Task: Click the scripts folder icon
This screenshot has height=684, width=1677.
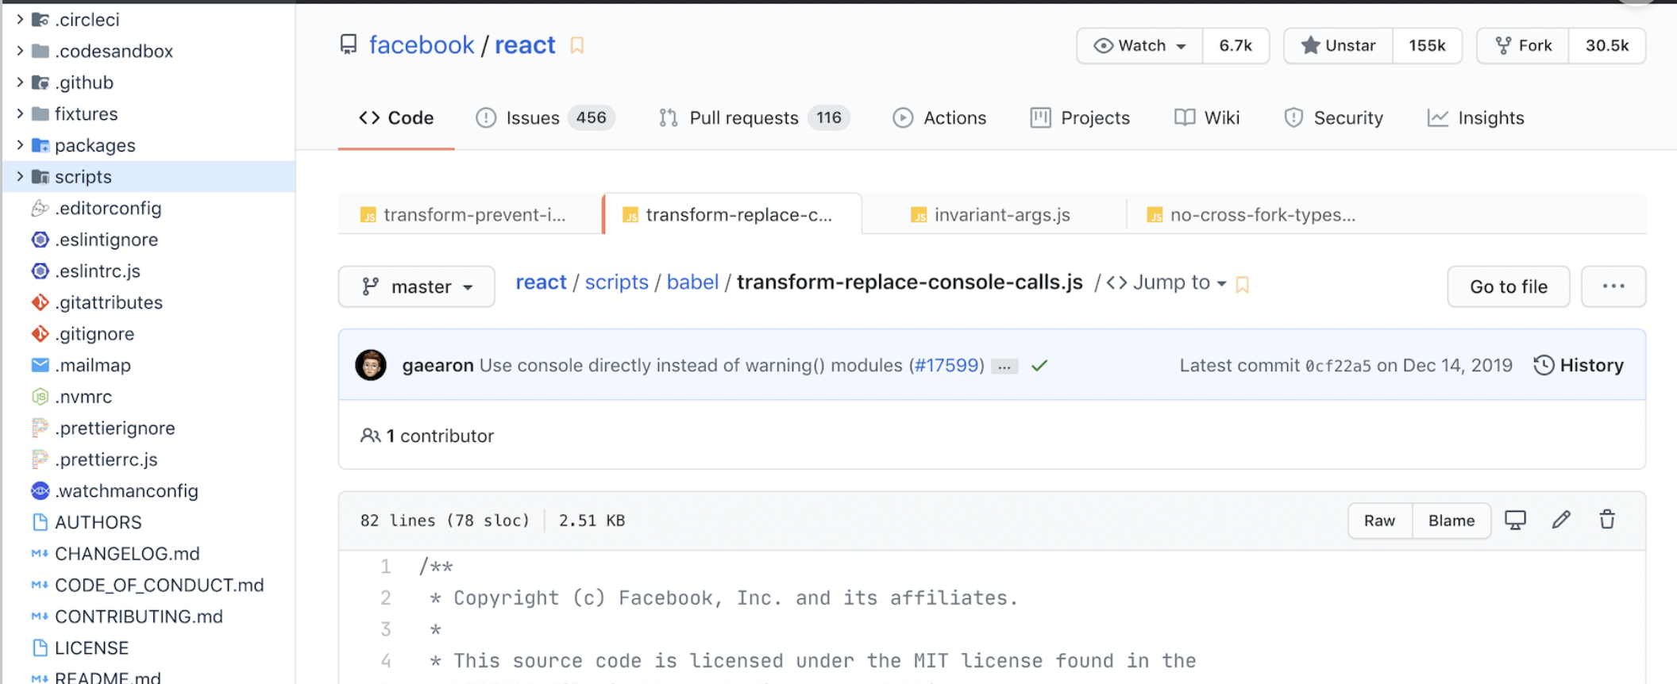Action: 40,176
